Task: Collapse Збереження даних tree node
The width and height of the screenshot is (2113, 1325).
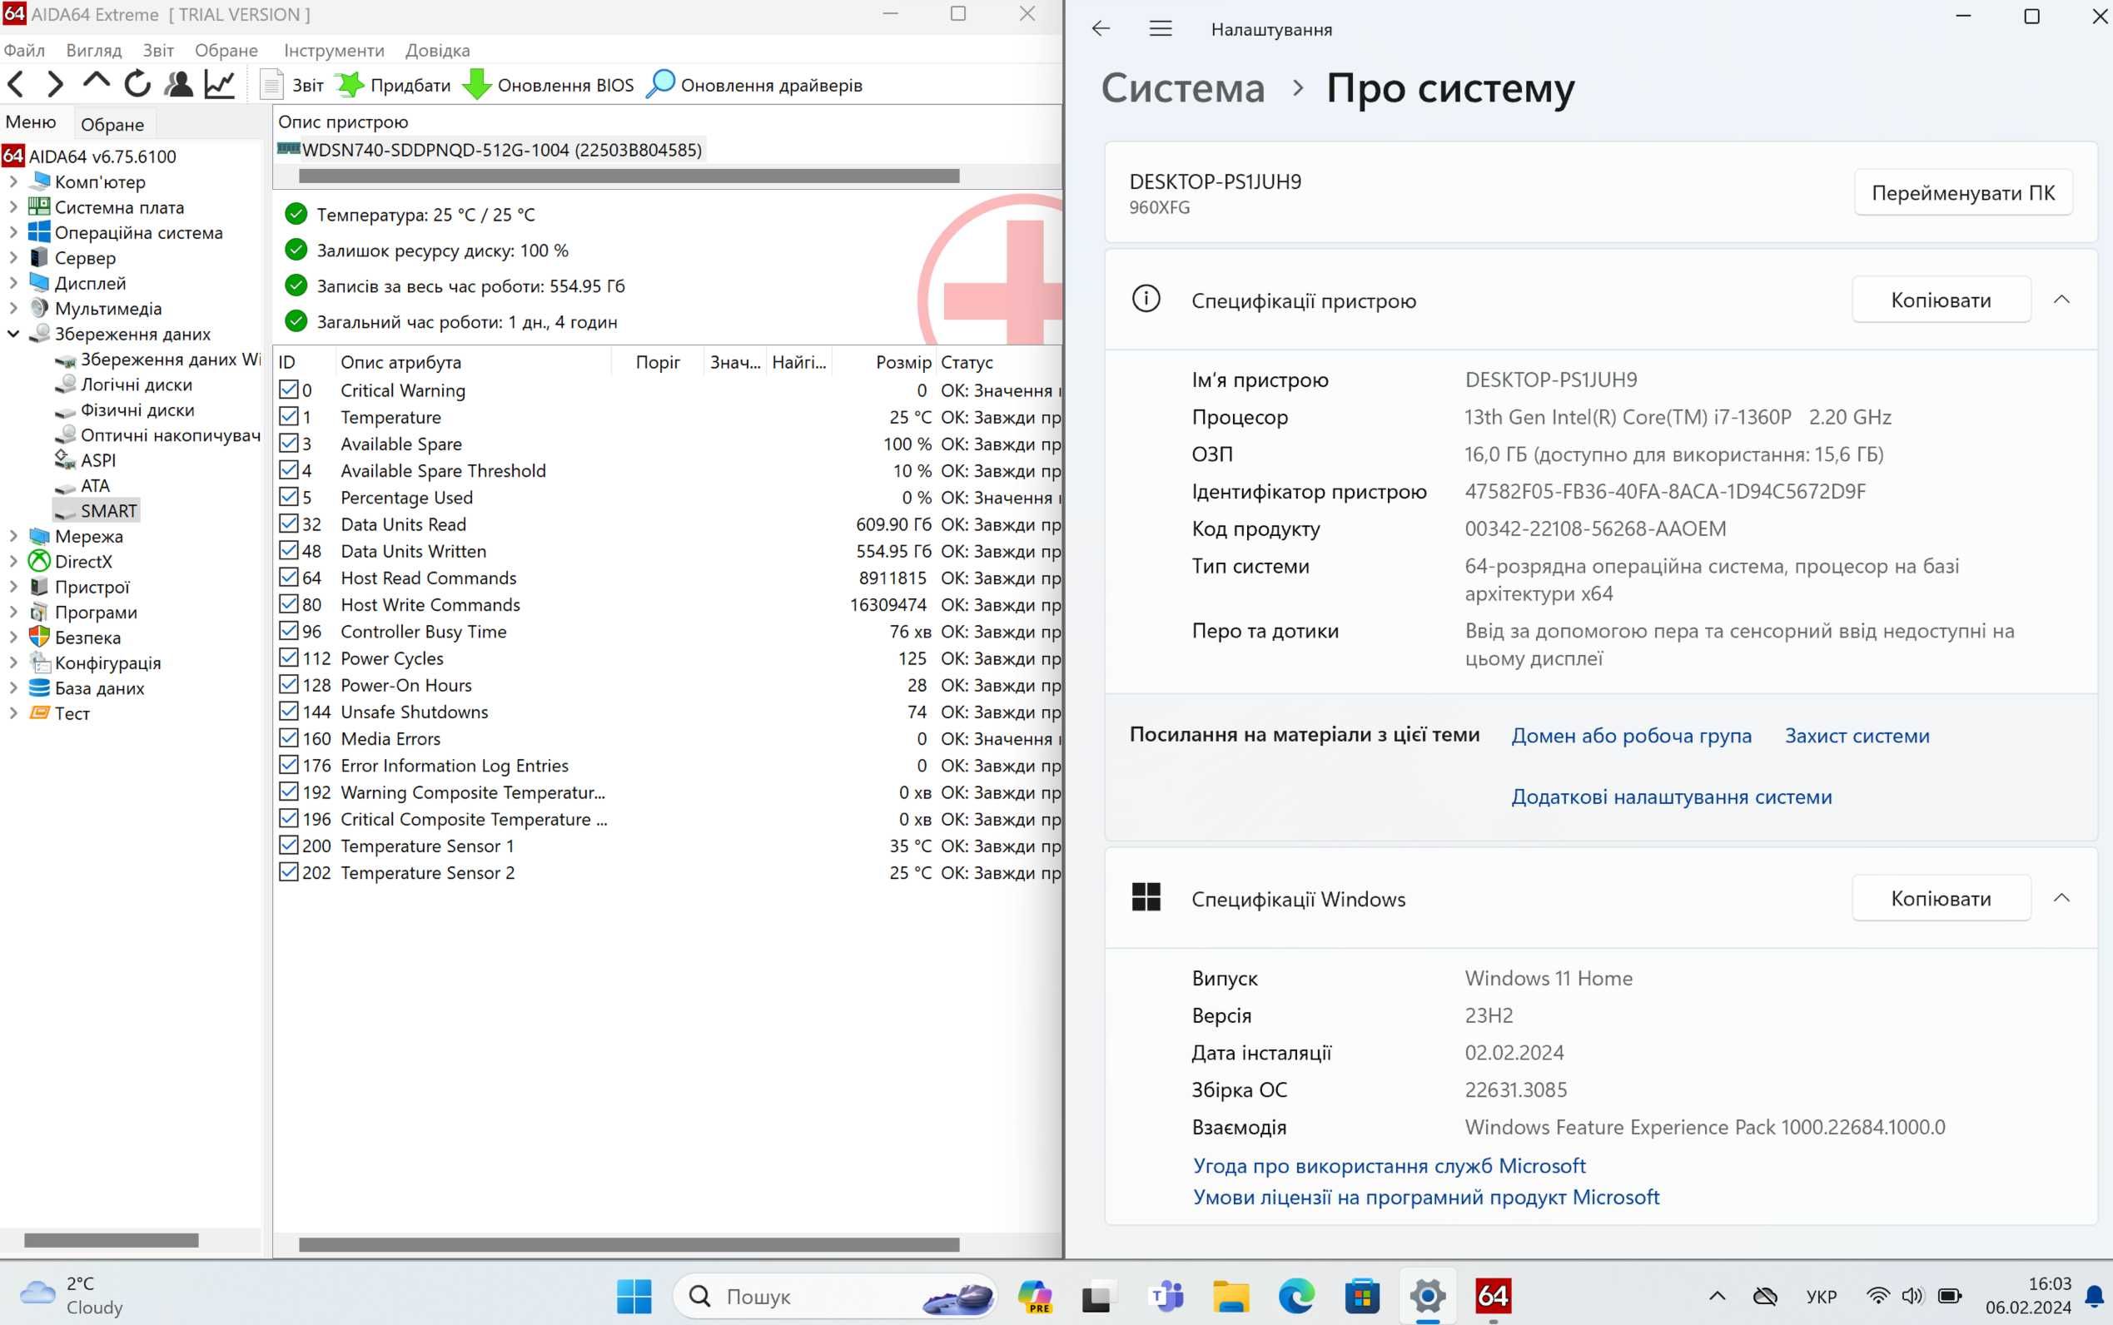Action: [13, 334]
